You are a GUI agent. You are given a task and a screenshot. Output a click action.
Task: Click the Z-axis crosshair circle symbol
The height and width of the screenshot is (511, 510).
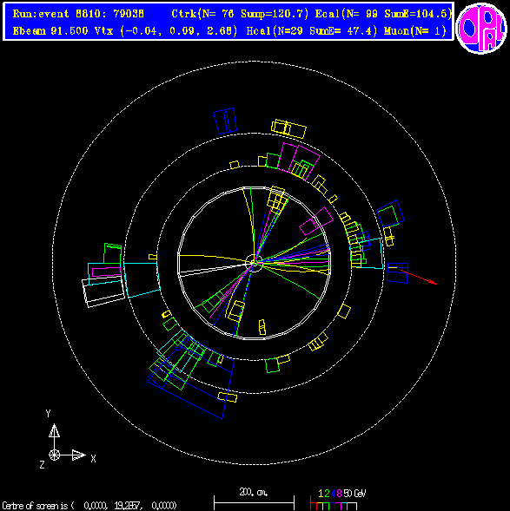coord(54,455)
